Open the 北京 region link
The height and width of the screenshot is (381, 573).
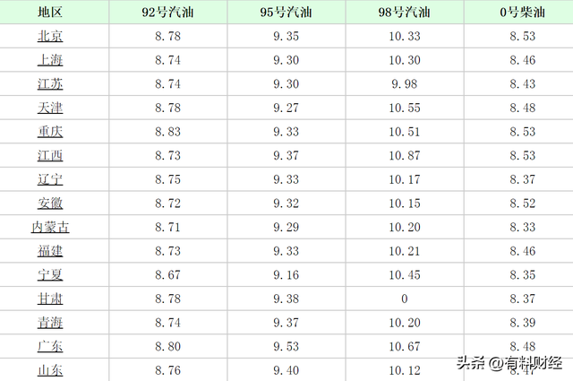coord(50,37)
